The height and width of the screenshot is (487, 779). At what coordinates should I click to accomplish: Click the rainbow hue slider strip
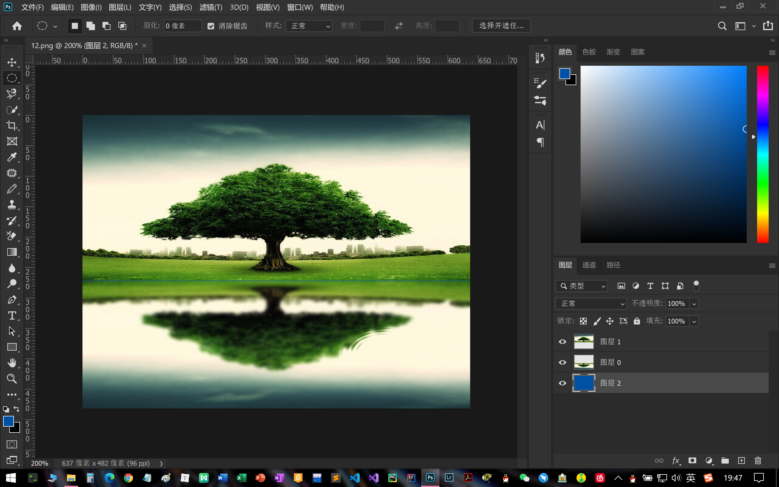[762, 154]
